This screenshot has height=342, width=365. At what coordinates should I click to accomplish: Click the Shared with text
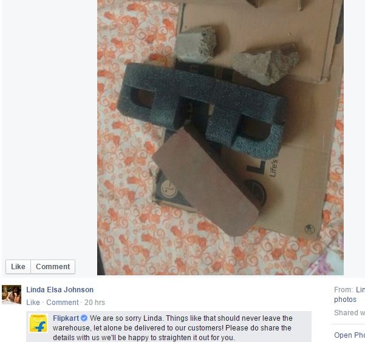(349, 313)
